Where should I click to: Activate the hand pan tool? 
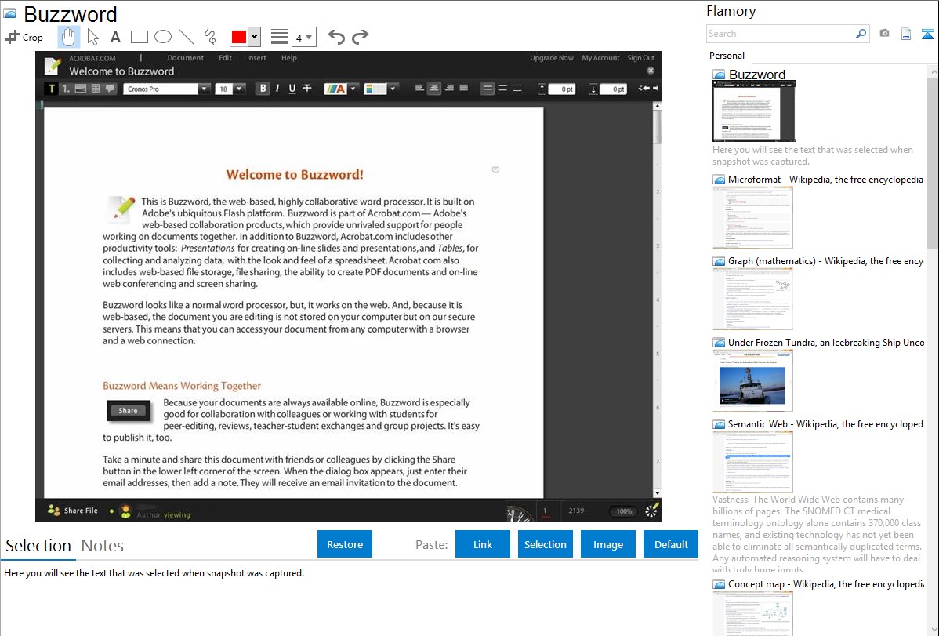point(68,37)
